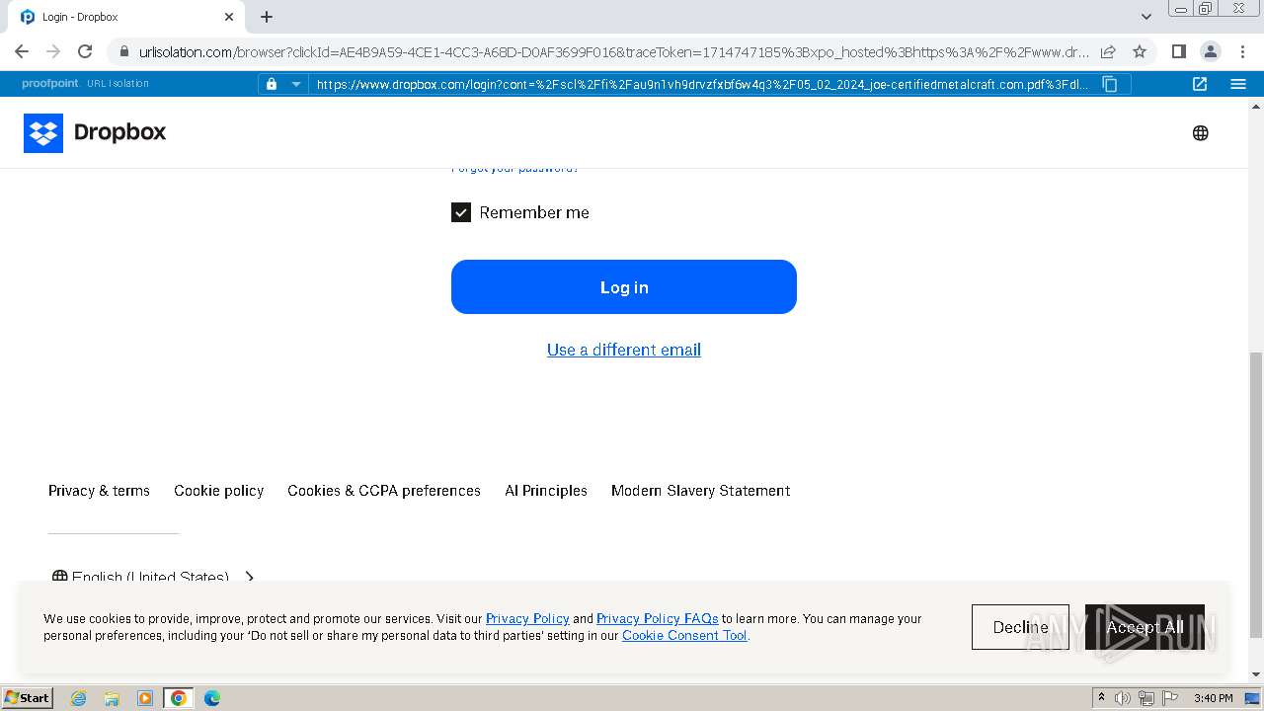The width and height of the screenshot is (1264, 711).
Task: Accept All cookies button
Action: coord(1145,627)
